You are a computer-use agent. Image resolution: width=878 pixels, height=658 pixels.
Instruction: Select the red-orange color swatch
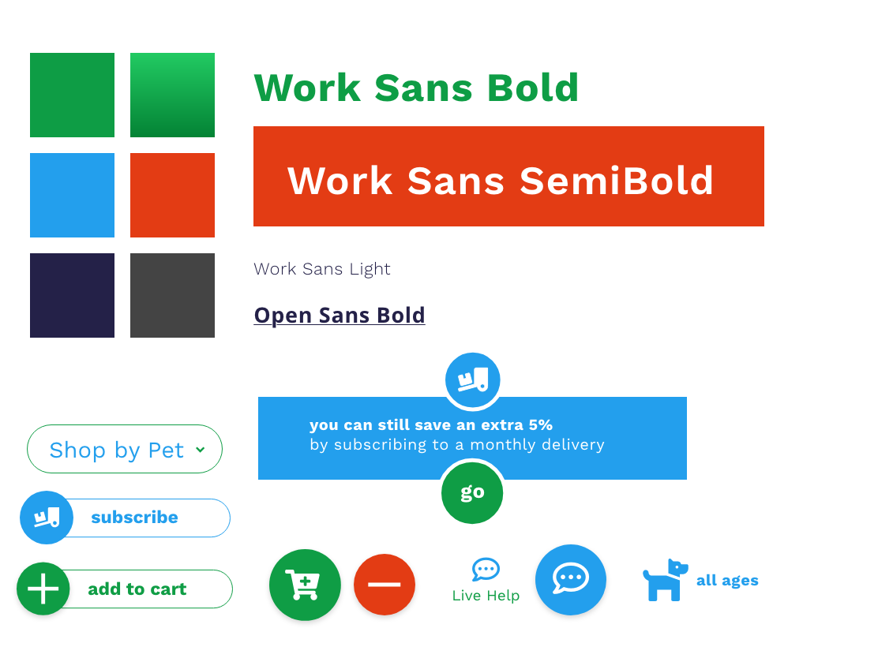click(x=172, y=196)
